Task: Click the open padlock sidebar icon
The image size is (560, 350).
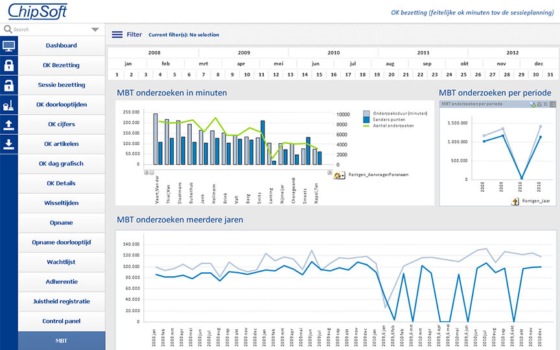Action: (8, 85)
